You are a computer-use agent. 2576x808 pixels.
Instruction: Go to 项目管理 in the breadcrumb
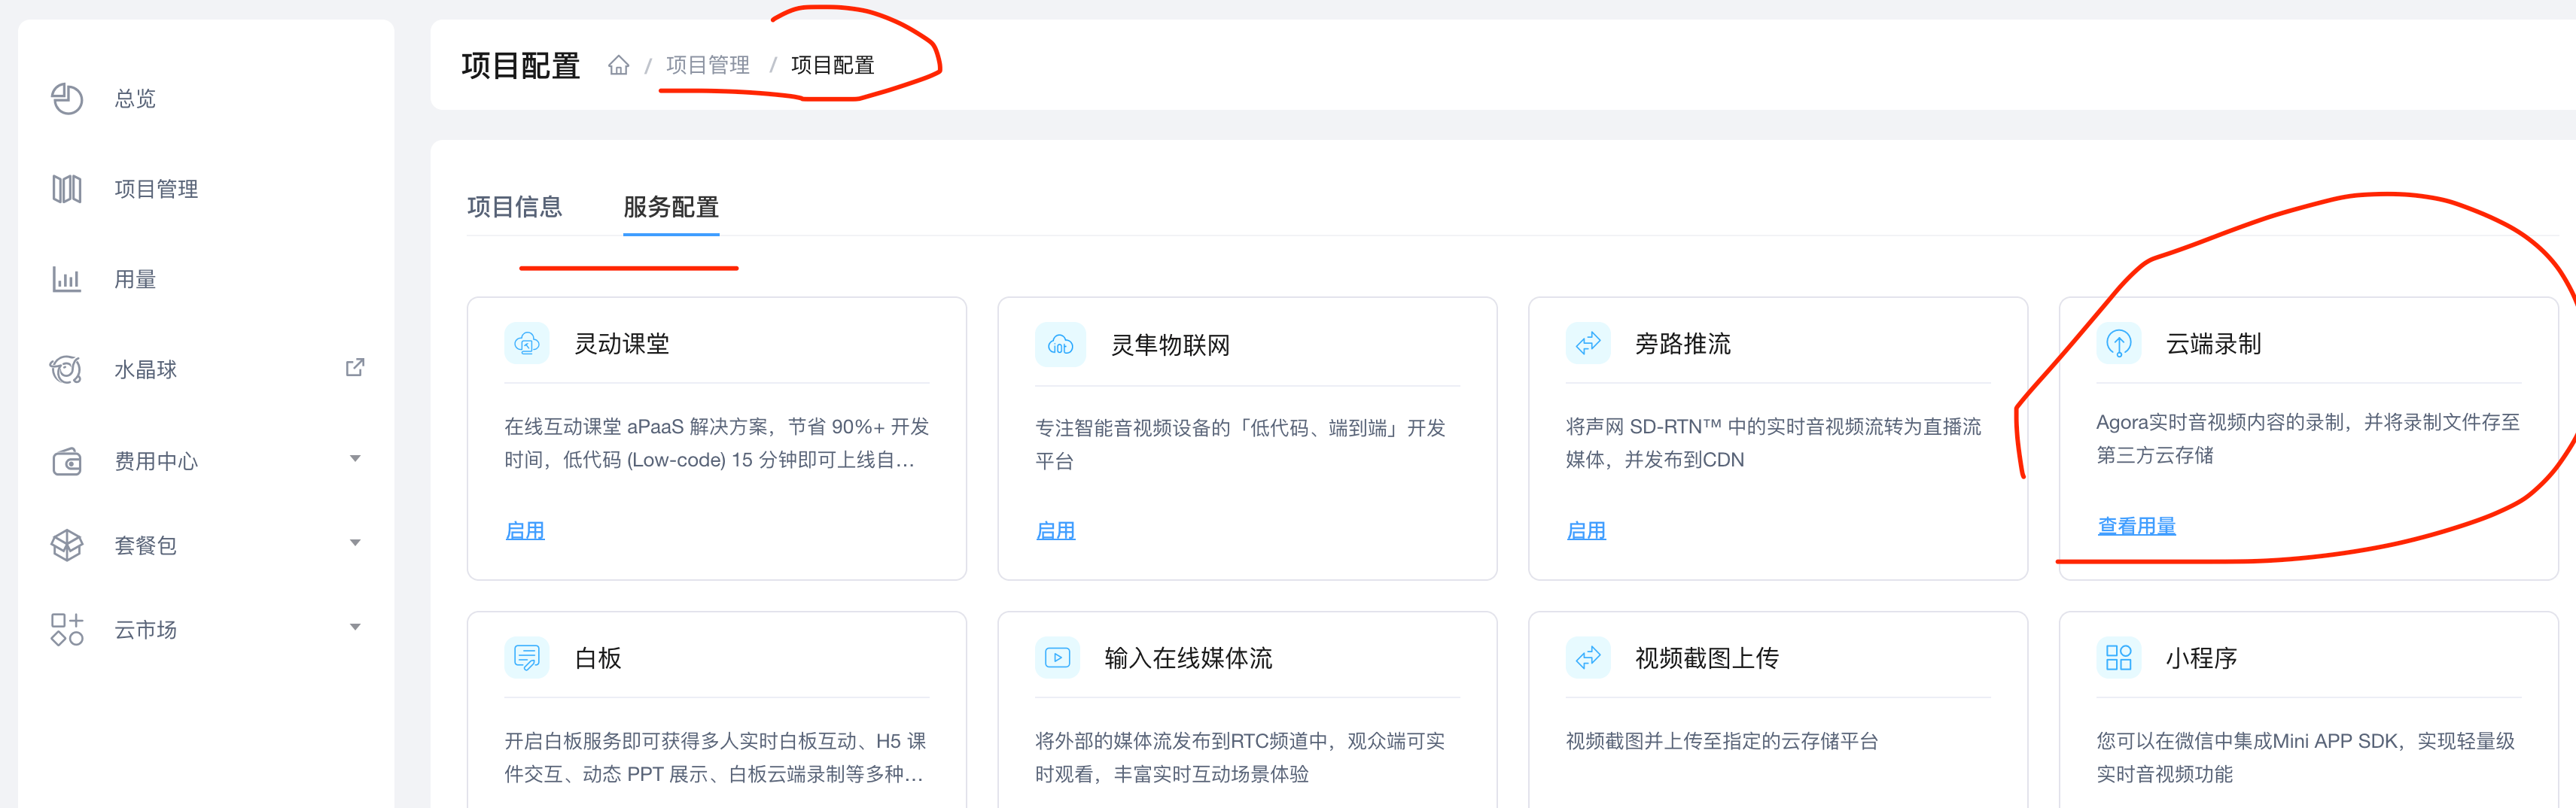707,66
